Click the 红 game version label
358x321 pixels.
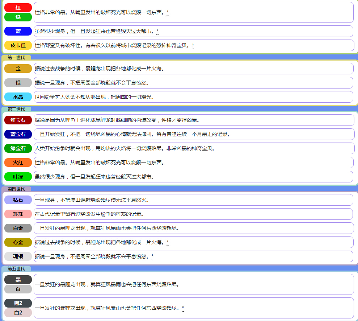click(18, 8)
